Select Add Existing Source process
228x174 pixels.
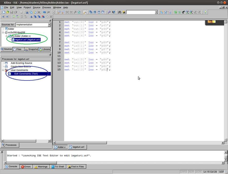click(x=21, y=63)
